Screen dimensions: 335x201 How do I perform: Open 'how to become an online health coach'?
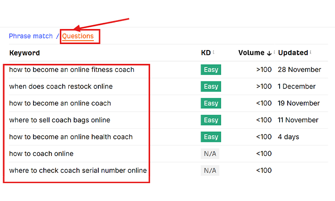point(71,137)
